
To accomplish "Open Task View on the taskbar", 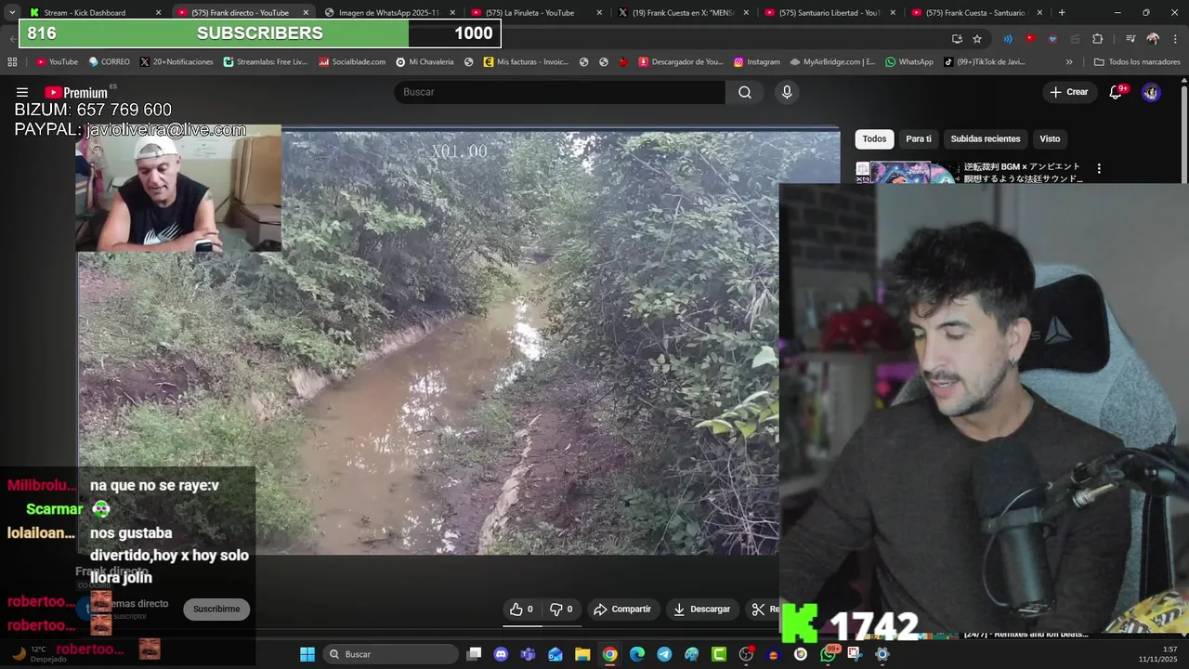I will coord(474,654).
